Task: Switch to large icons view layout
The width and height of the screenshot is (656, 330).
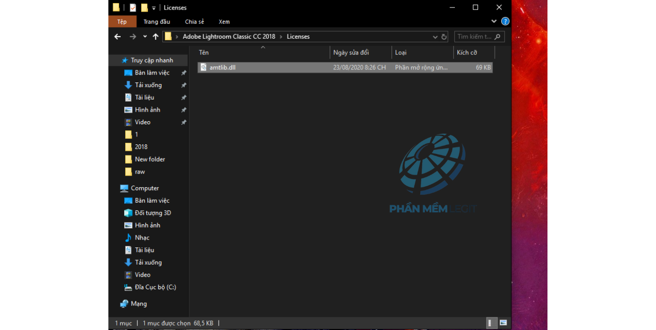Action: pos(503,323)
